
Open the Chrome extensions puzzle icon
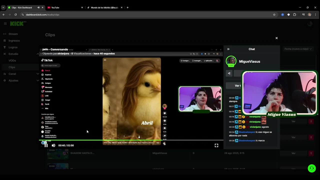(294, 14)
